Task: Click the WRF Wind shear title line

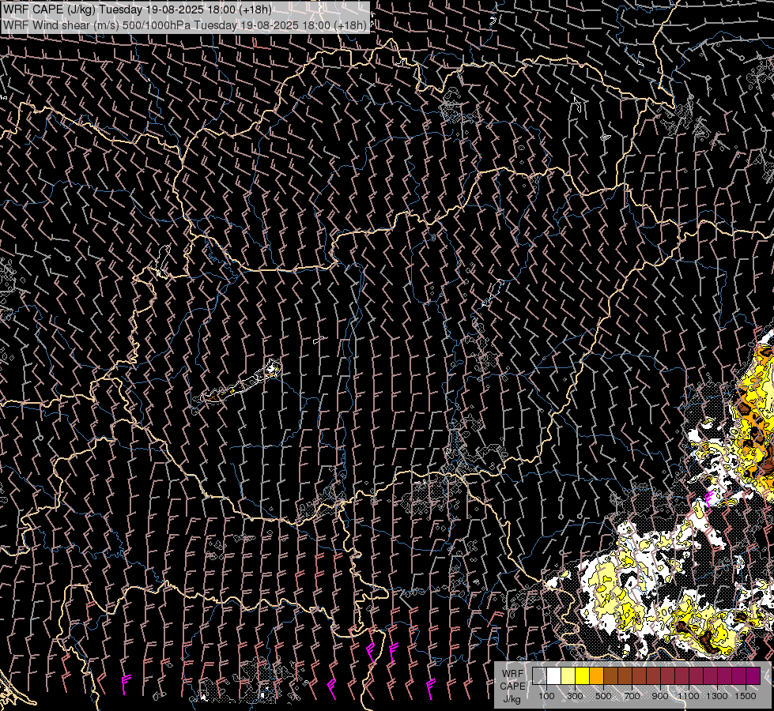Action: coord(185,25)
